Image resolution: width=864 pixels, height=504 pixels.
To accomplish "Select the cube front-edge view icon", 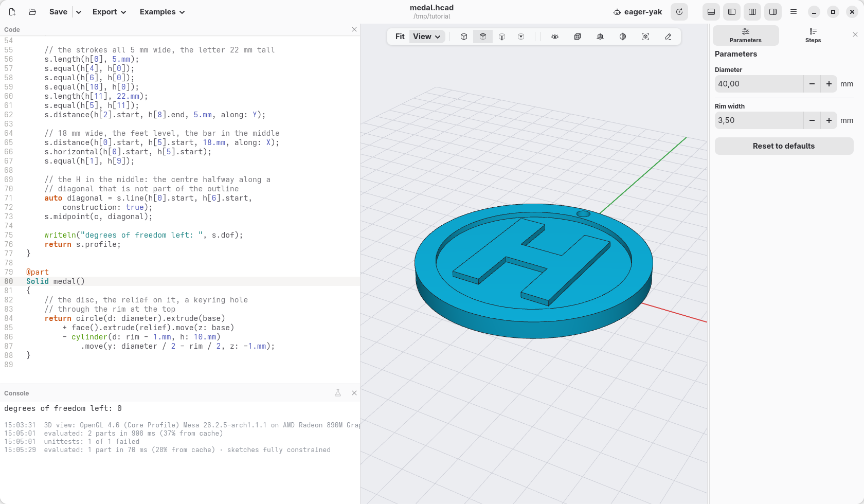I will click(502, 37).
